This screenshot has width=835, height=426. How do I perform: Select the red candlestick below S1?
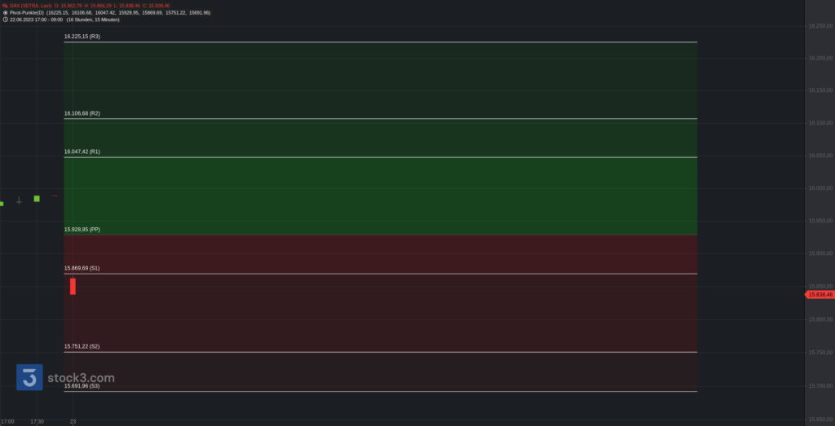(73, 286)
